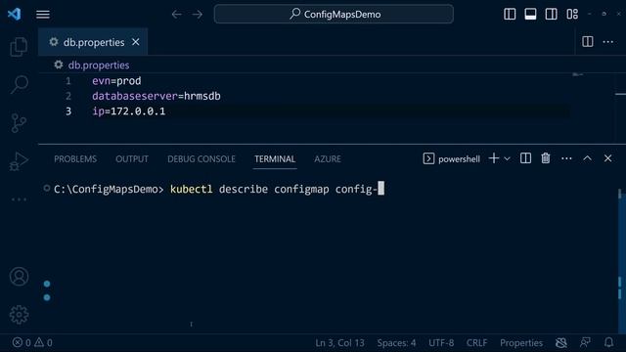The height and width of the screenshot is (352, 626).
Task: Click line number 2 in gutter
Action: pyautogui.click(x=68, y=96)
